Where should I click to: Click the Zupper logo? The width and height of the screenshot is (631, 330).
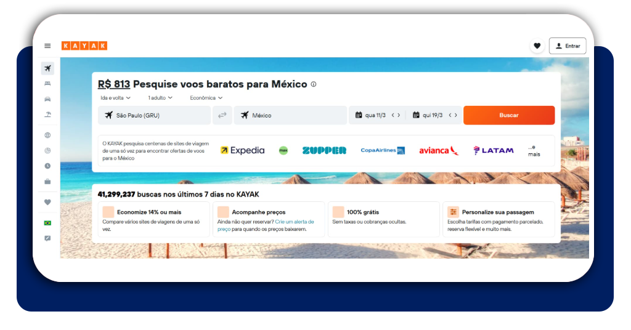tap(324, 150)
